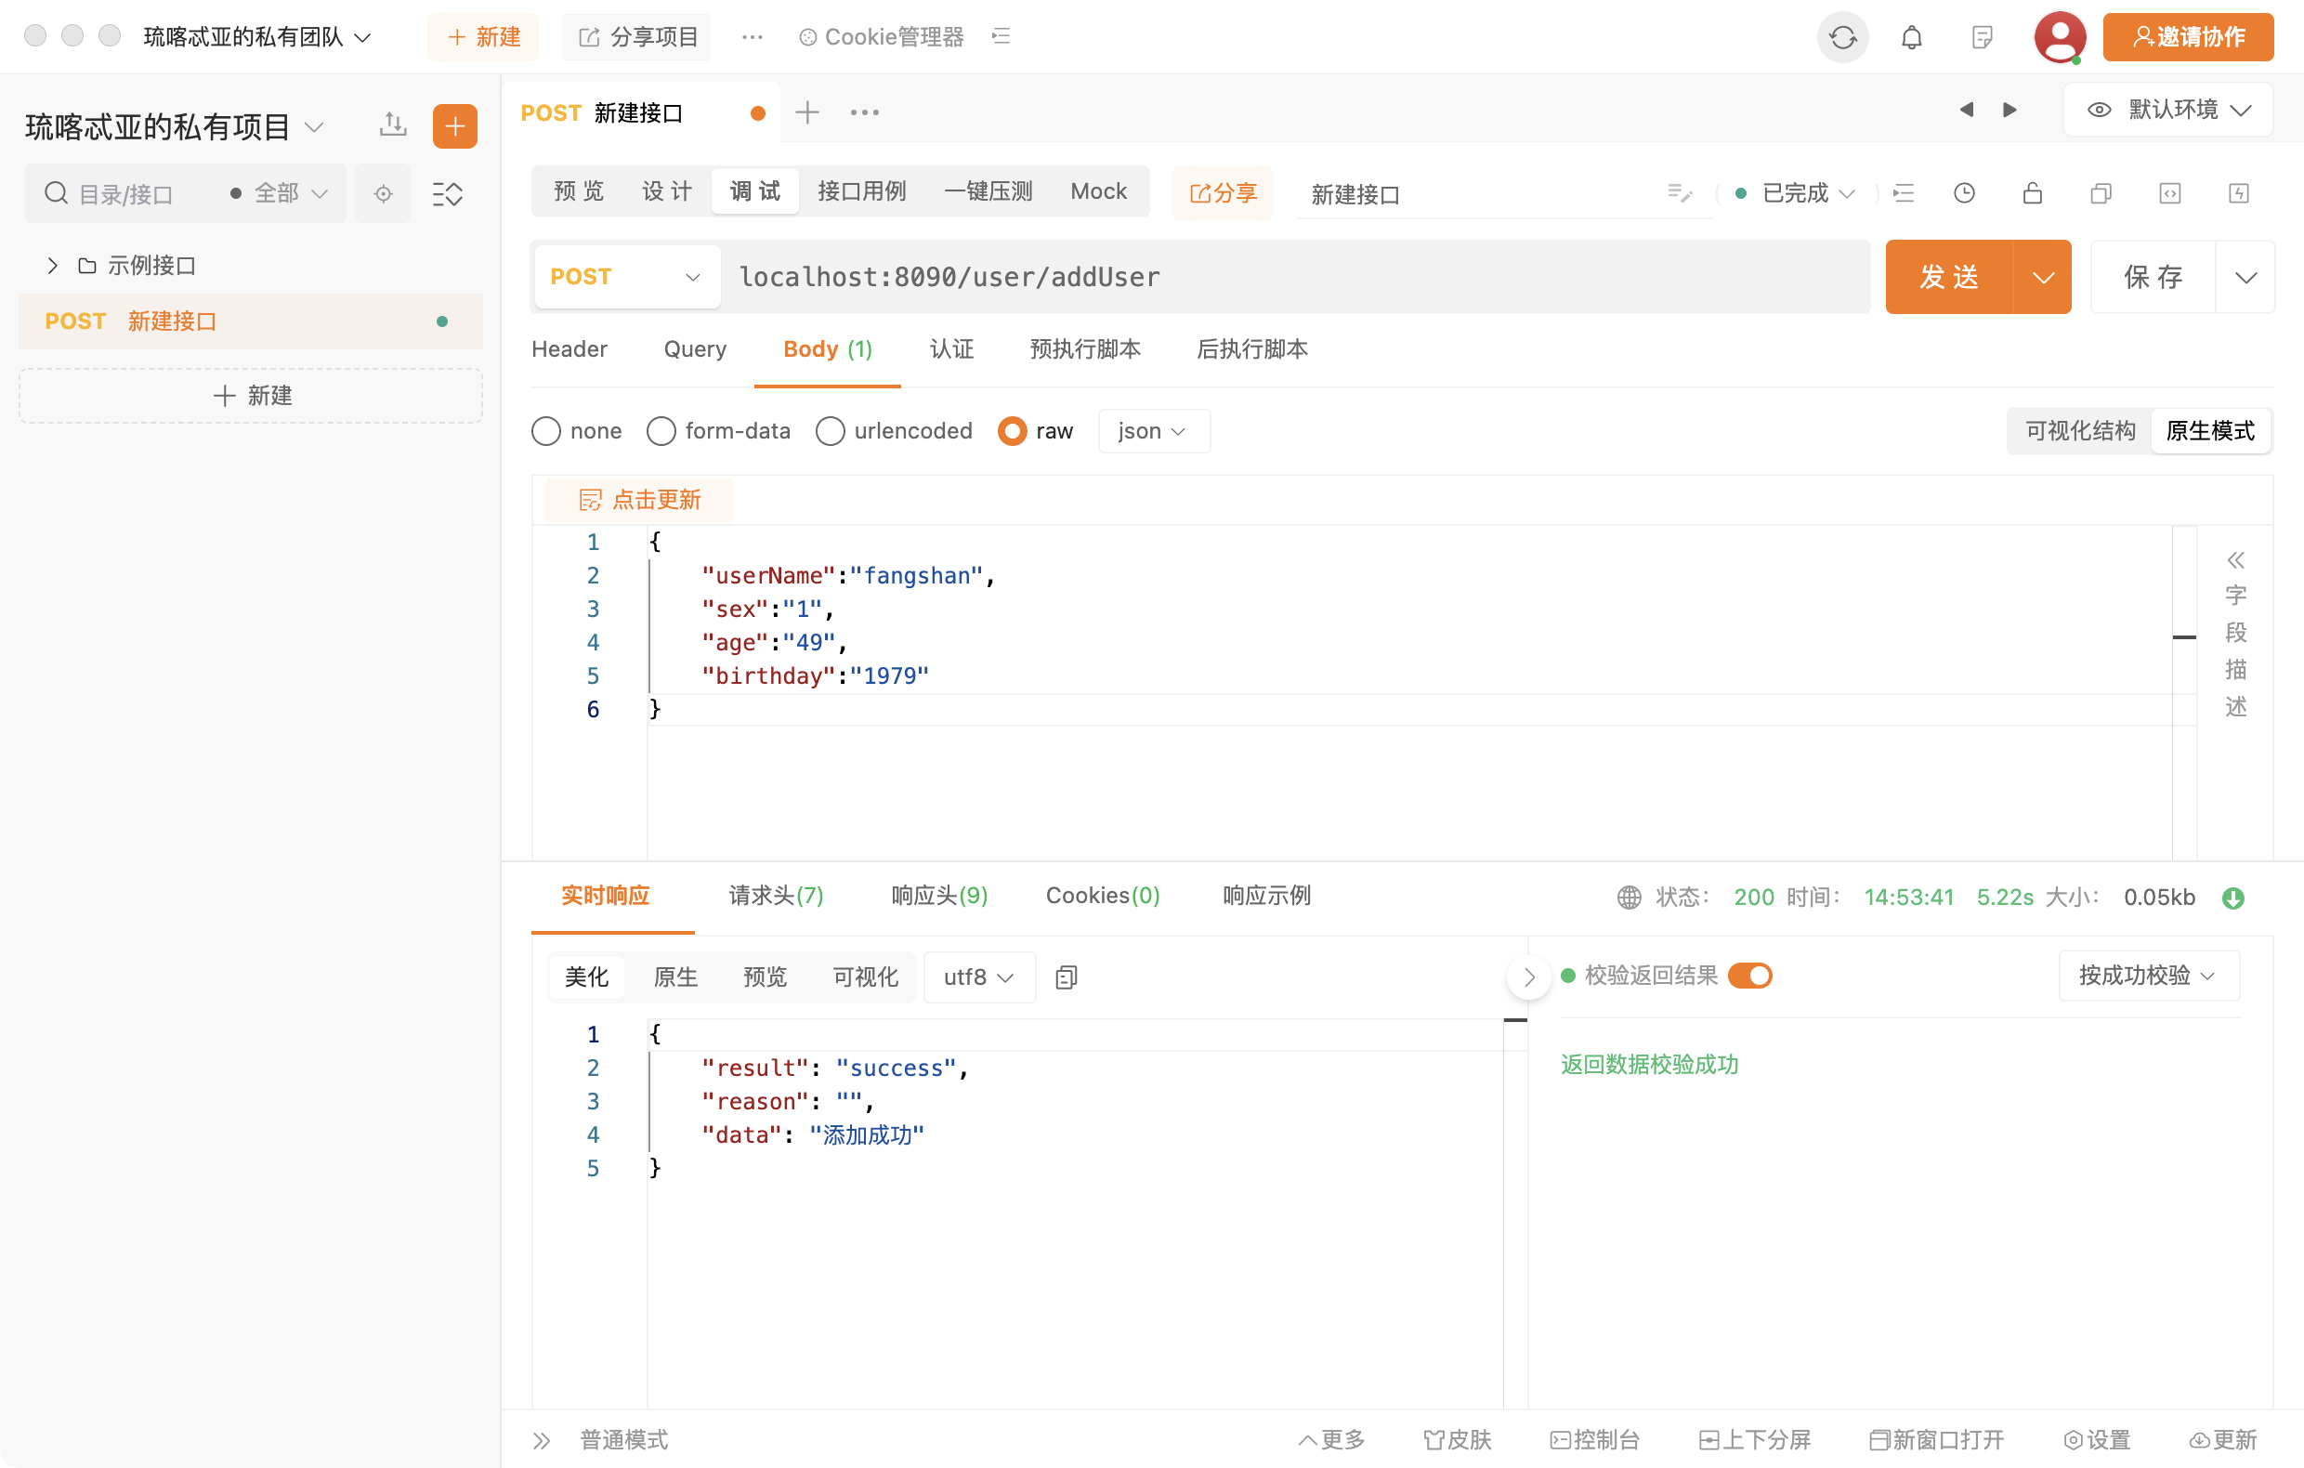
Task: Select the none body type radio
Action: click(545, 432)
